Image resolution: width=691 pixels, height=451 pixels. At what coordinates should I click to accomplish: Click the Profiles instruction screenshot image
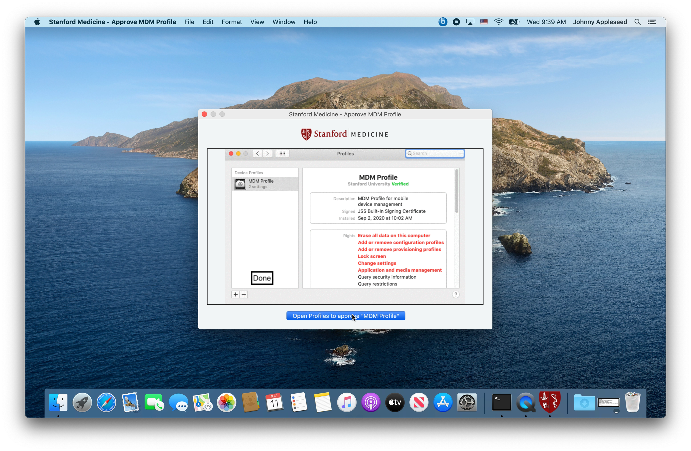345,227
